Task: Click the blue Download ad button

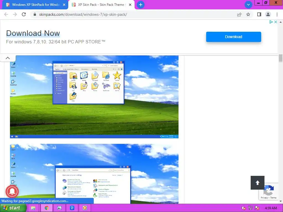Action: (x=234, y=37)
